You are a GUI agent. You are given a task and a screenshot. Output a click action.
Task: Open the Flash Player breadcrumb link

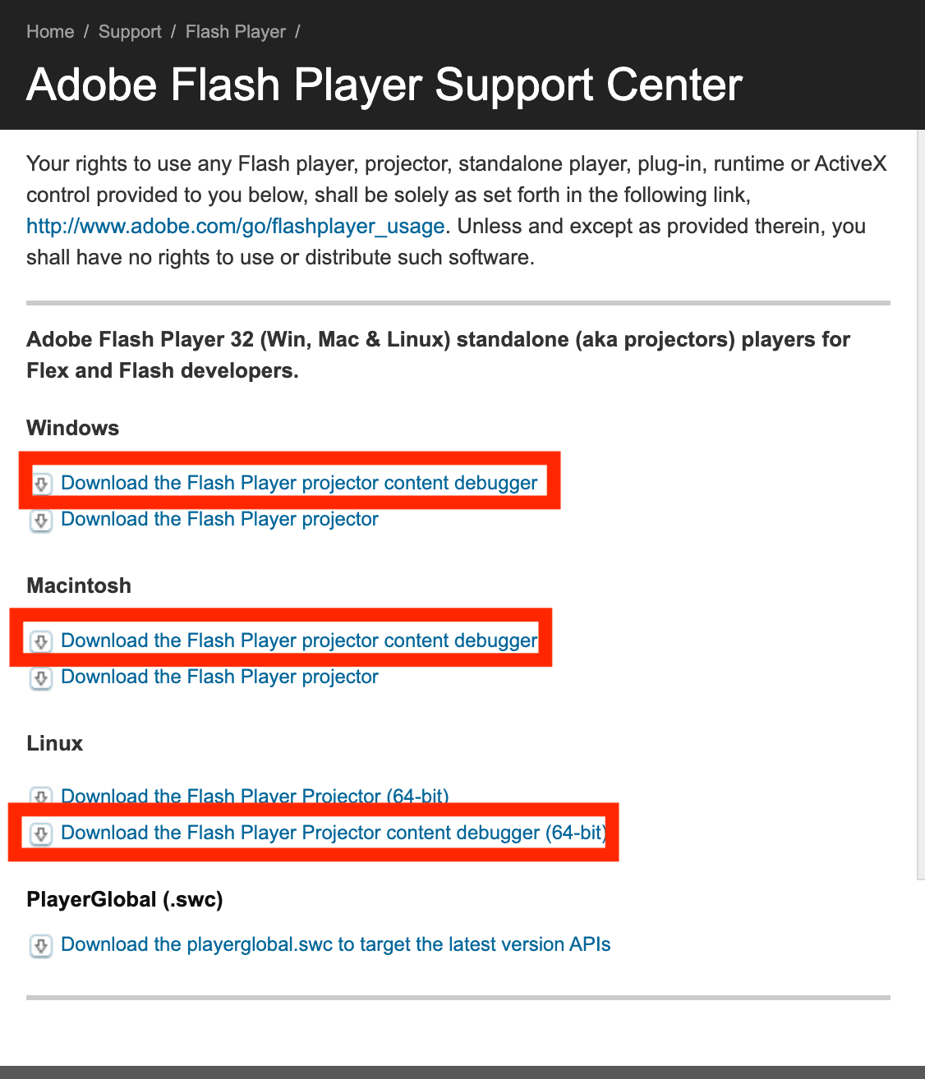coord(235,31)
